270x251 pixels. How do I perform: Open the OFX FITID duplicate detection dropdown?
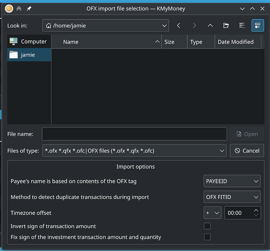tap(232, 197)
